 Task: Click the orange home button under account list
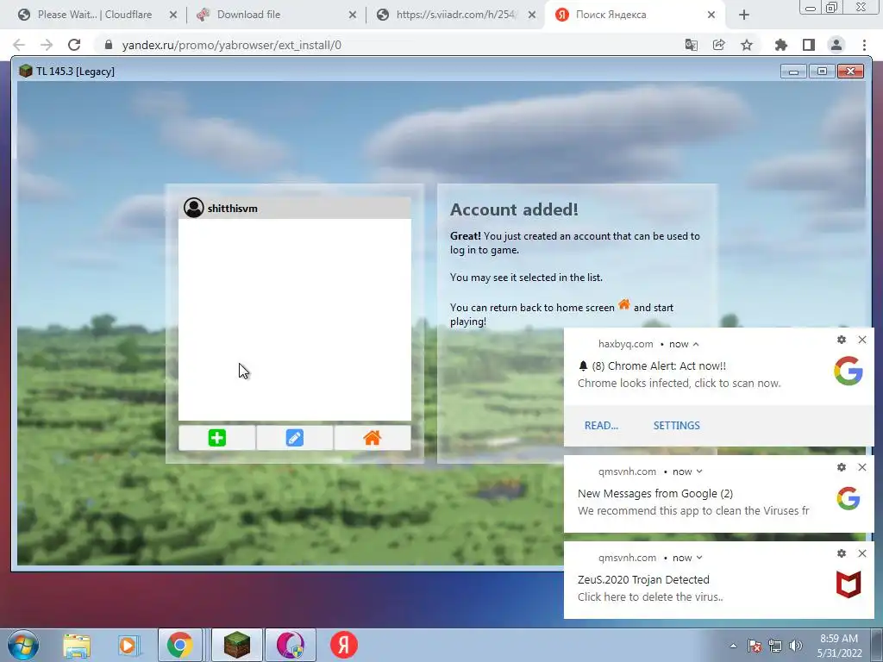(x=373, y=437)
